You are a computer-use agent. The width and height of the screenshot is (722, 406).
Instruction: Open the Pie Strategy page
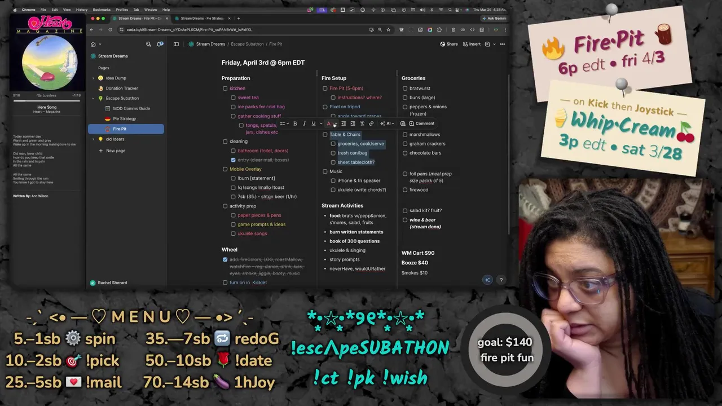124,118
